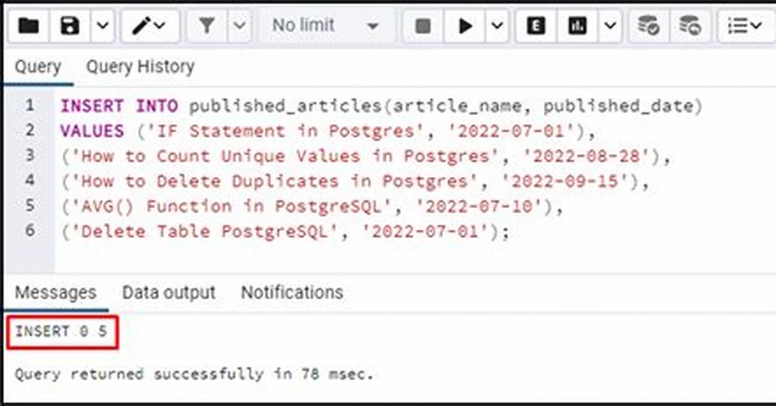Click line 1 INSERT INTO statement in editor

coord(381,106)
